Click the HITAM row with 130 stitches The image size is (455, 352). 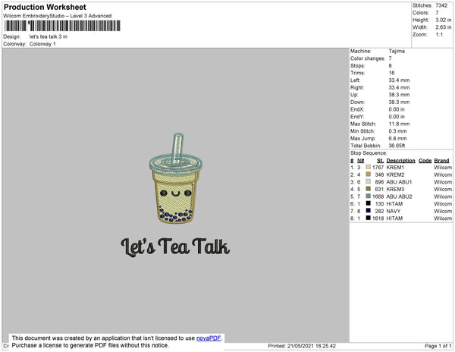[401, 204]
